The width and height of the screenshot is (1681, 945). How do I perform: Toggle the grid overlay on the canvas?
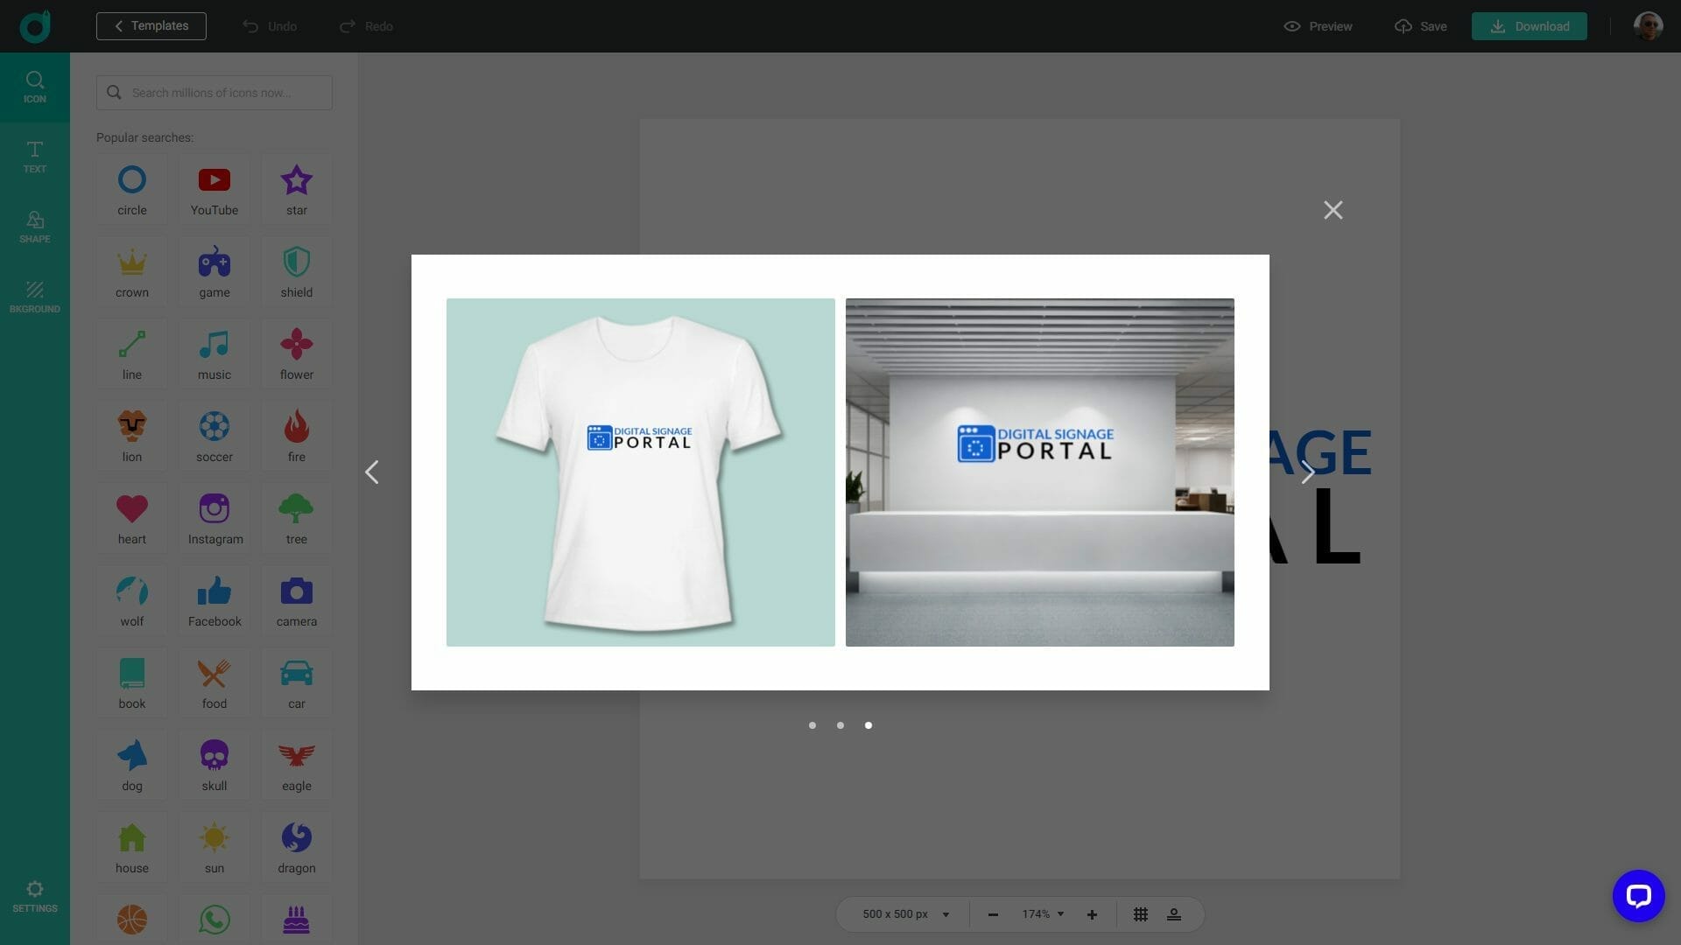pyautogui.click(x=1140, y=913)
